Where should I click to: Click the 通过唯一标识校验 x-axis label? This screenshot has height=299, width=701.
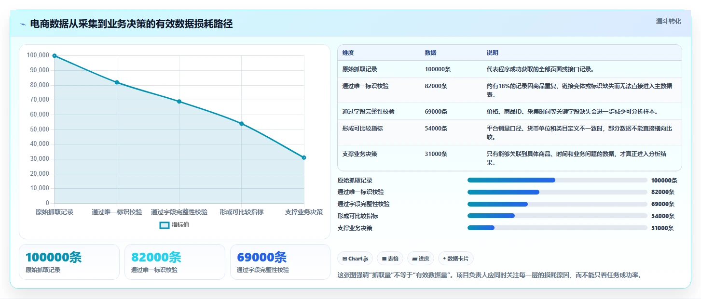pyautogui.click(x=117, y=212)
